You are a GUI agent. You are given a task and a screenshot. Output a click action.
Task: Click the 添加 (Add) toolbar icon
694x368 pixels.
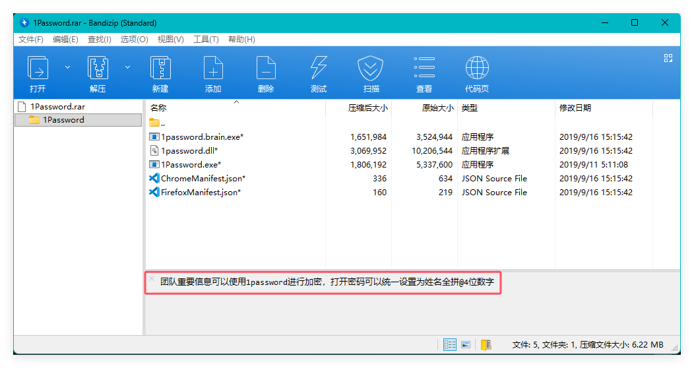[213, 68]
